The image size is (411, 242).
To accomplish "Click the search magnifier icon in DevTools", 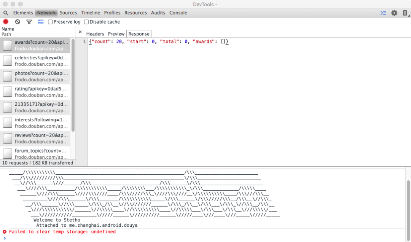I will (6, 13).
